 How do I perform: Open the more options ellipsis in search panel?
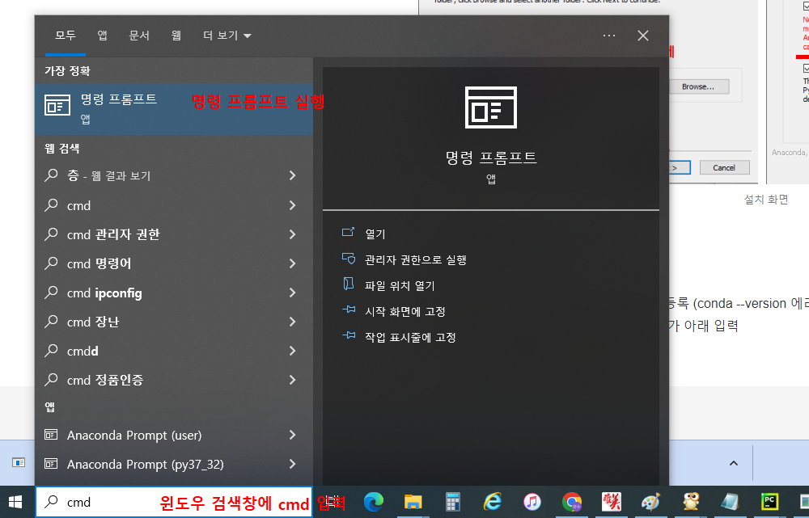coord(609,36)
